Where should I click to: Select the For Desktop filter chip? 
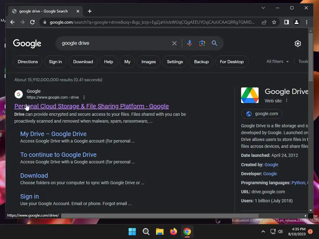pyautogui.click(x=232, y=62)
